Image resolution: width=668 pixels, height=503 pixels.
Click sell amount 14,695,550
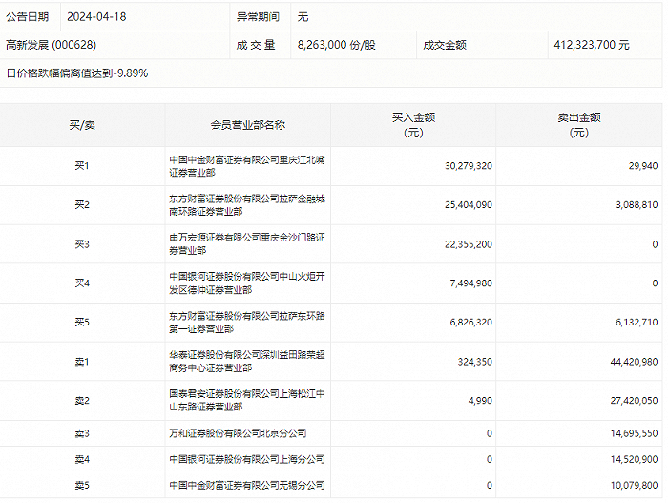(x=634, y=433)
